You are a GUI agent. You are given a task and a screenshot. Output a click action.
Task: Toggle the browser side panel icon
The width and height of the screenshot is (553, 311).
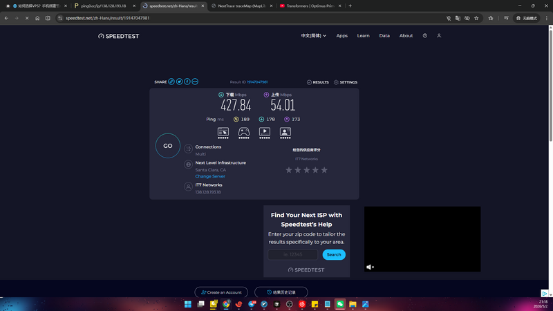coord(48,18)
